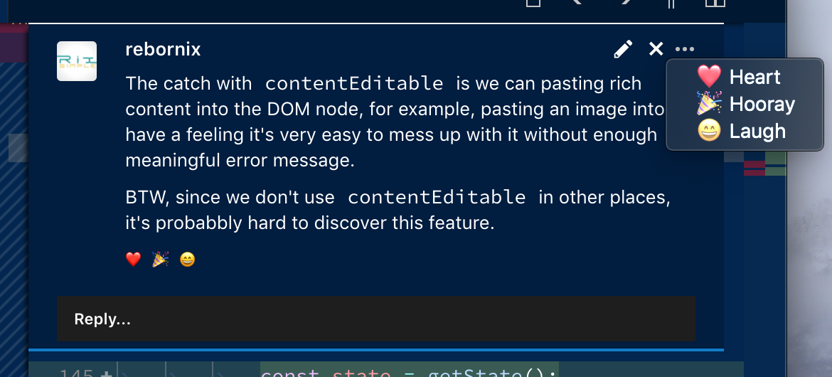This screenshot has height=377, width=832.
Task: Click the "BTW, since we don't use" paragraph
Action: coord(398,210)
